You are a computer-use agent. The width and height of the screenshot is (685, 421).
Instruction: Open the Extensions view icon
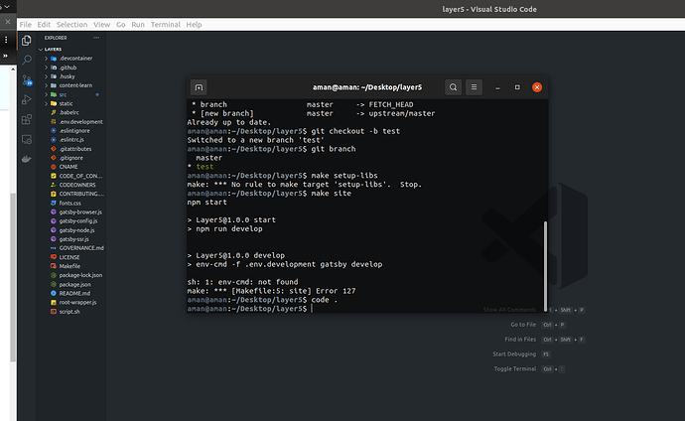[27, 119]
